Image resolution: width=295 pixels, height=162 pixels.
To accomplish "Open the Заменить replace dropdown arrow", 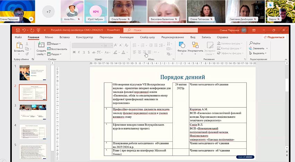I will pos(267,48).
